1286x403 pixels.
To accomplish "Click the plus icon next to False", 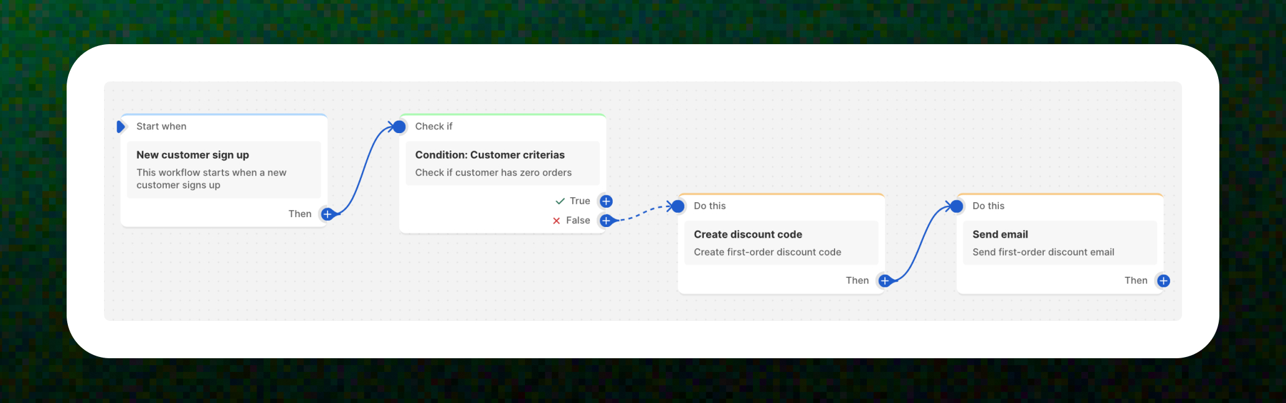I will tap(606, 220).
